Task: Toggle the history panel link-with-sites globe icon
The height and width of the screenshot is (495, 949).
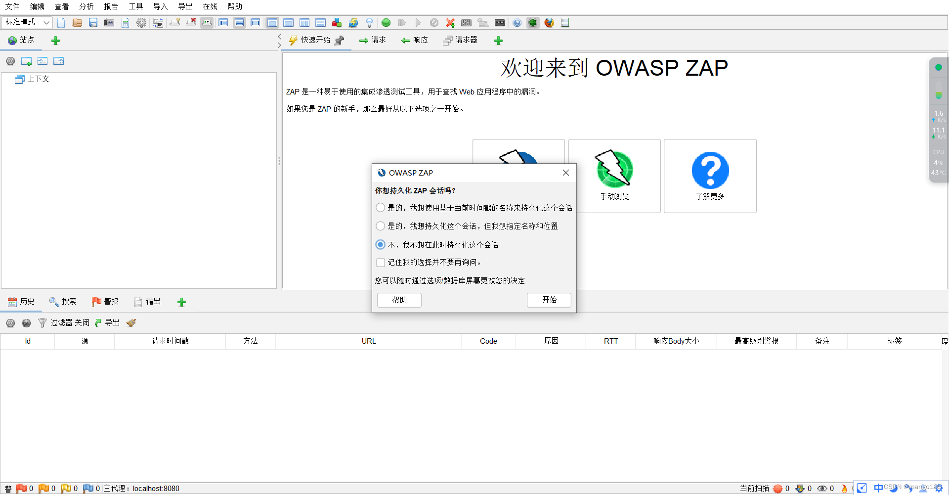Action: 27,323
